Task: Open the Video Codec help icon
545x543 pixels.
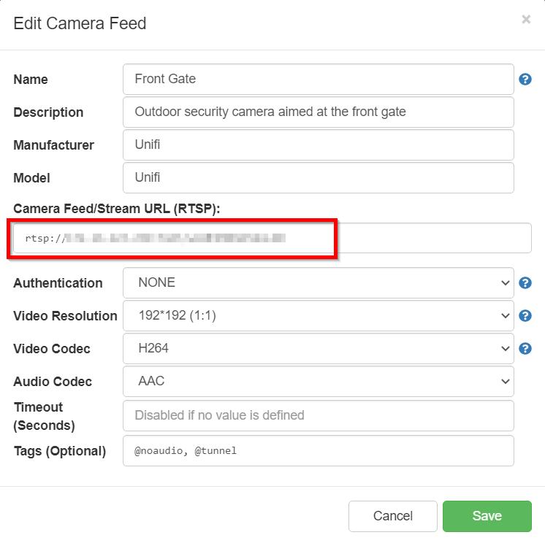Action: [525, 349]
